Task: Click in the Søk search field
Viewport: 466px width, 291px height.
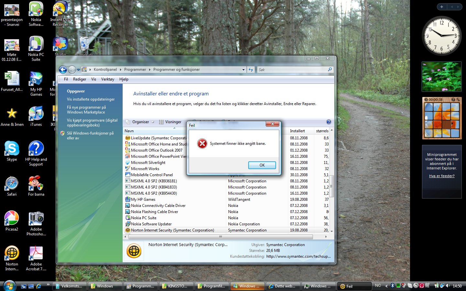Action: [292, 70]
